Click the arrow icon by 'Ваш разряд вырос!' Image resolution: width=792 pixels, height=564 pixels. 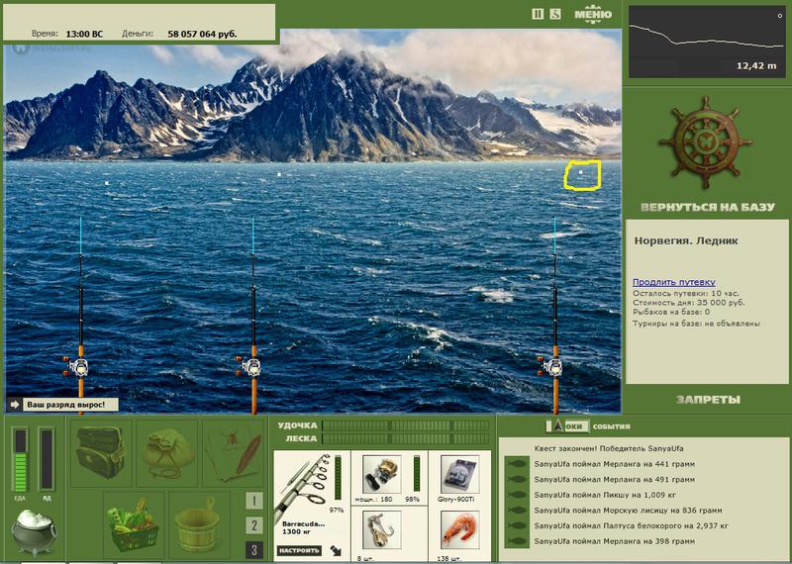(15, 405)
